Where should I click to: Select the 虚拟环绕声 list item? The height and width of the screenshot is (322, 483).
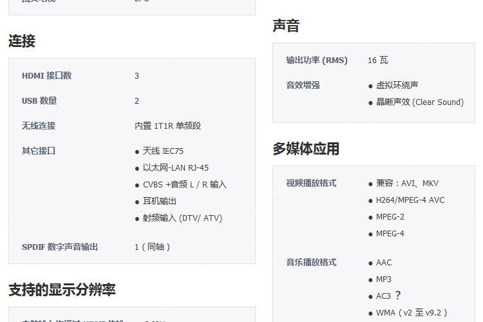point(397,85)
